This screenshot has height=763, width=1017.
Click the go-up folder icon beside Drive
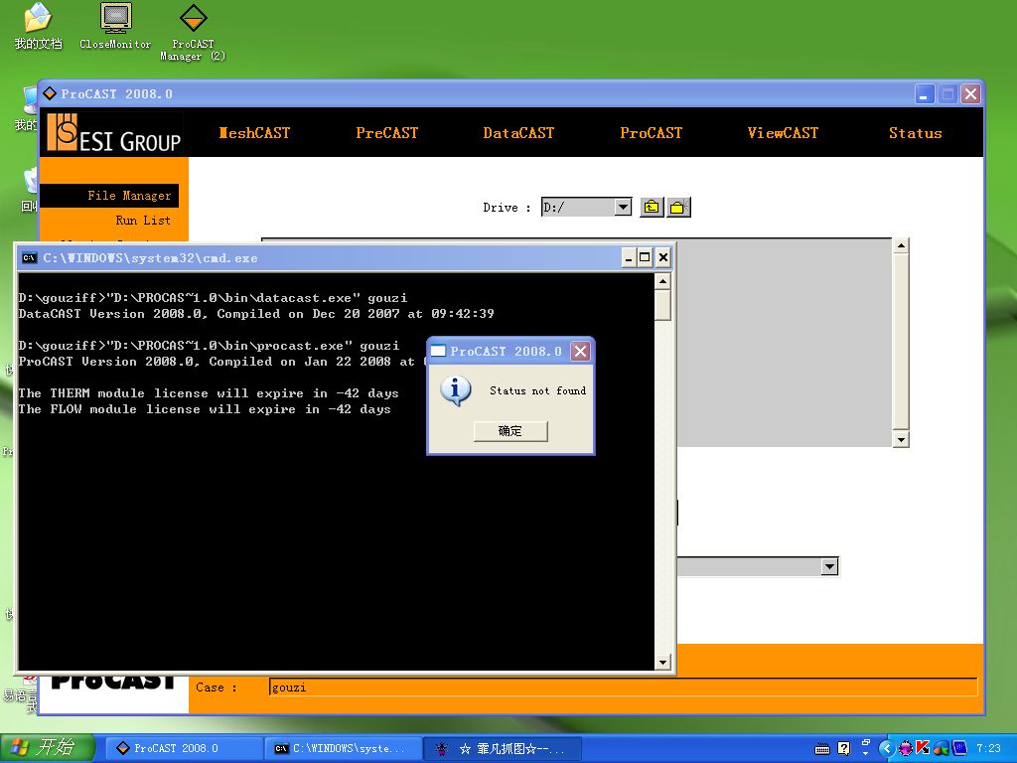(652, 207)
